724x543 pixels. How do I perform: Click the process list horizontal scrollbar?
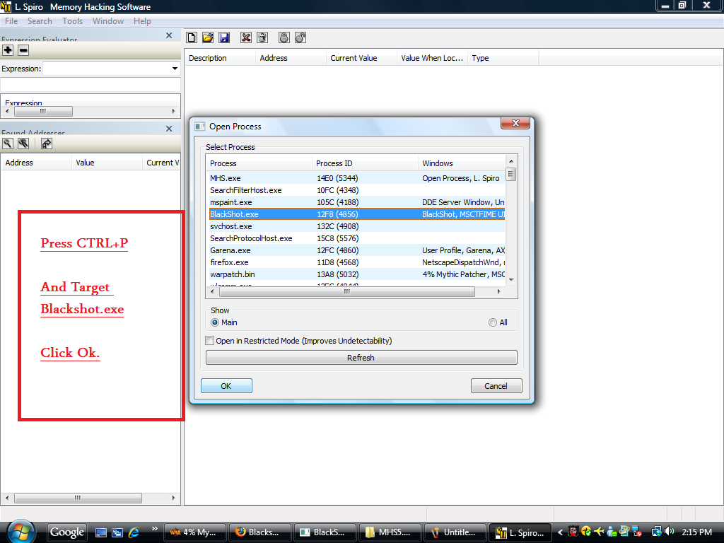pyautogui.click(x=346, y=291)
